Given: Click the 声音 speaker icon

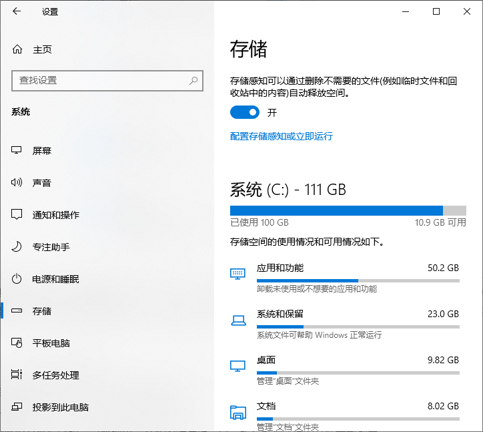Looking at the screenshot, I should click(16, 182).
